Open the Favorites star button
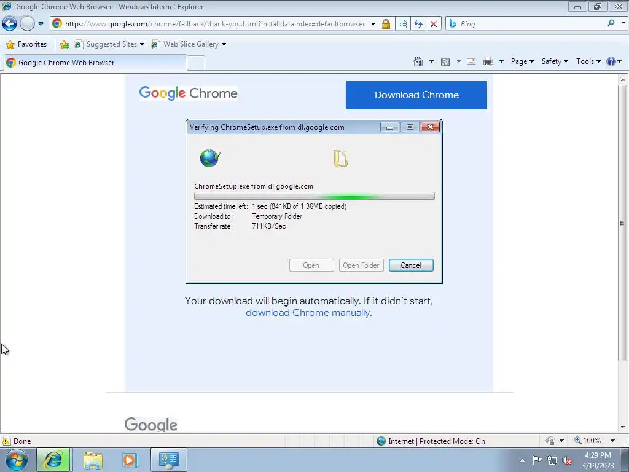The width and height of the screenshot is (629, 472). 26,44
